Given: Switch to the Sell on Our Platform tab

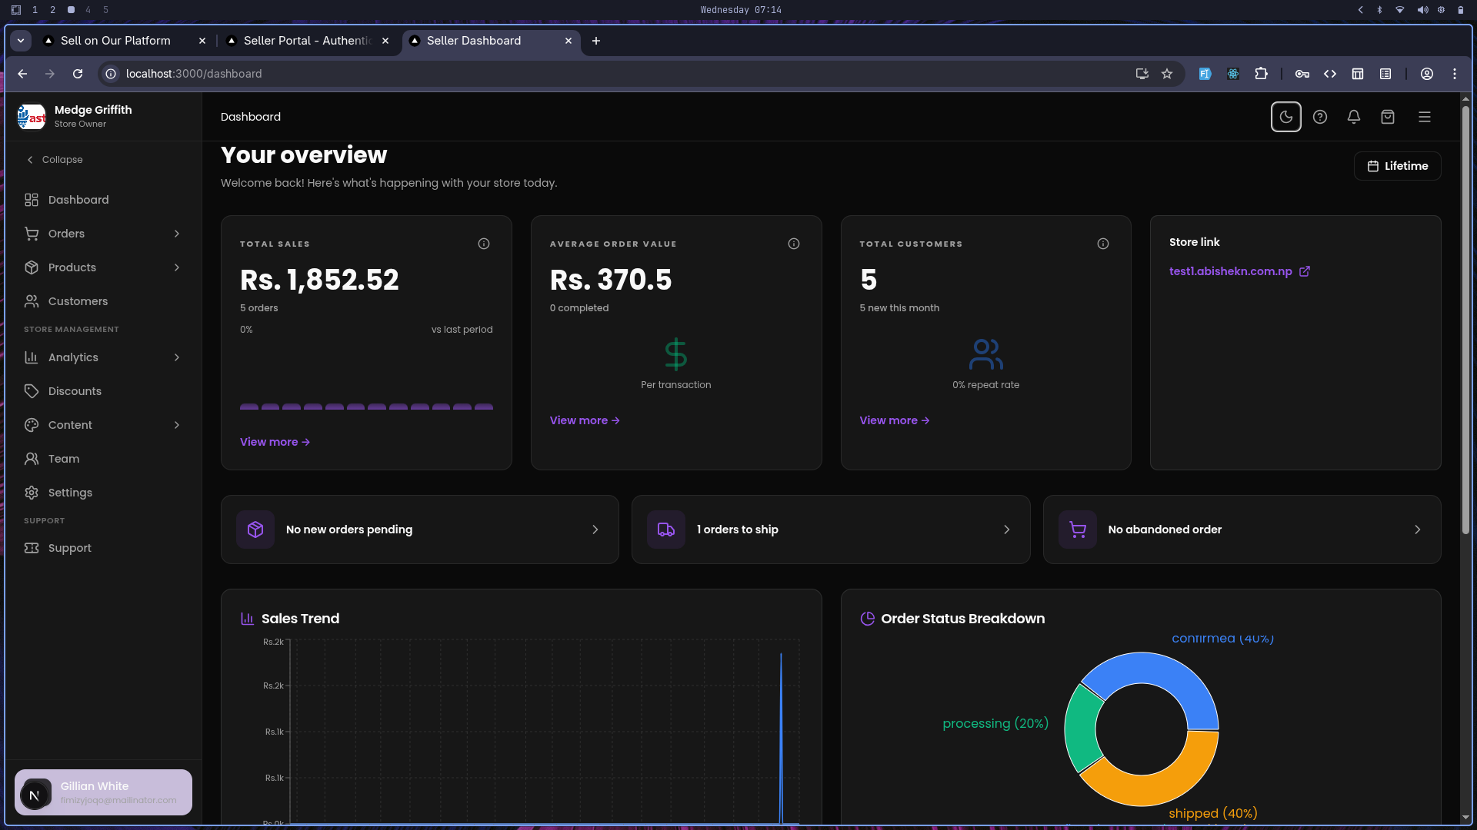Looking at the screenshot, I should point(115,41).
